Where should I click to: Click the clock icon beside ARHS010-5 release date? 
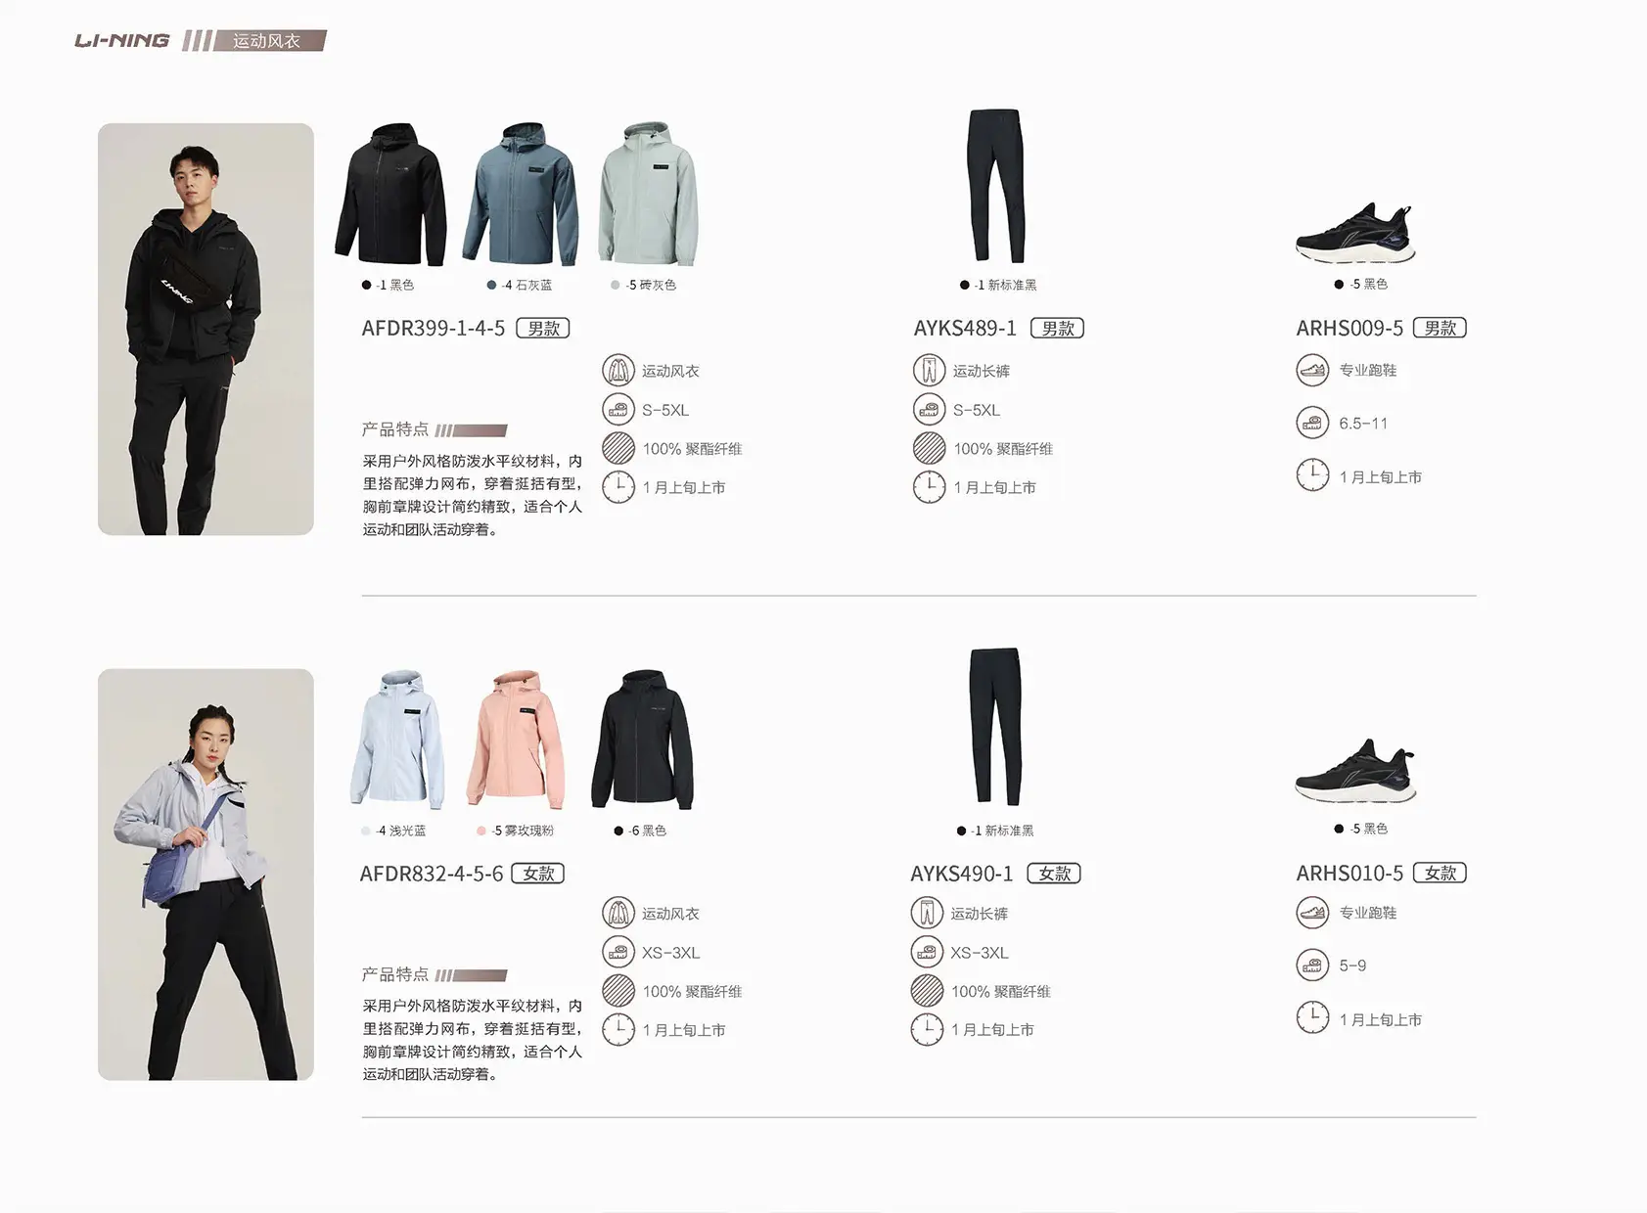click(x=1312, y=1018)
